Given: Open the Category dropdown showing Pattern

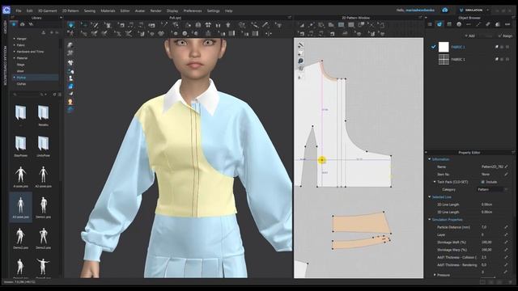Looking at the screenshot, I should pos(493,189).
